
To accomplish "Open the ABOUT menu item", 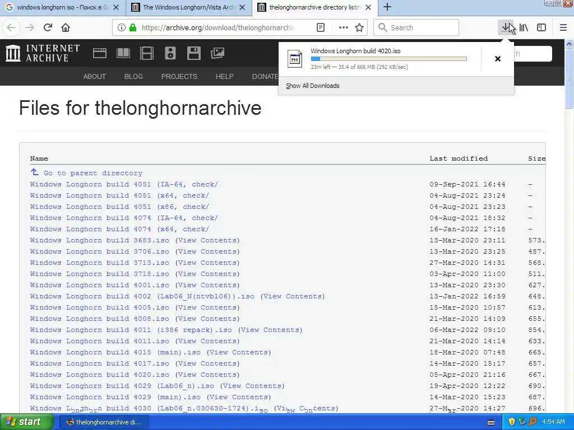I will coord(94,76).
